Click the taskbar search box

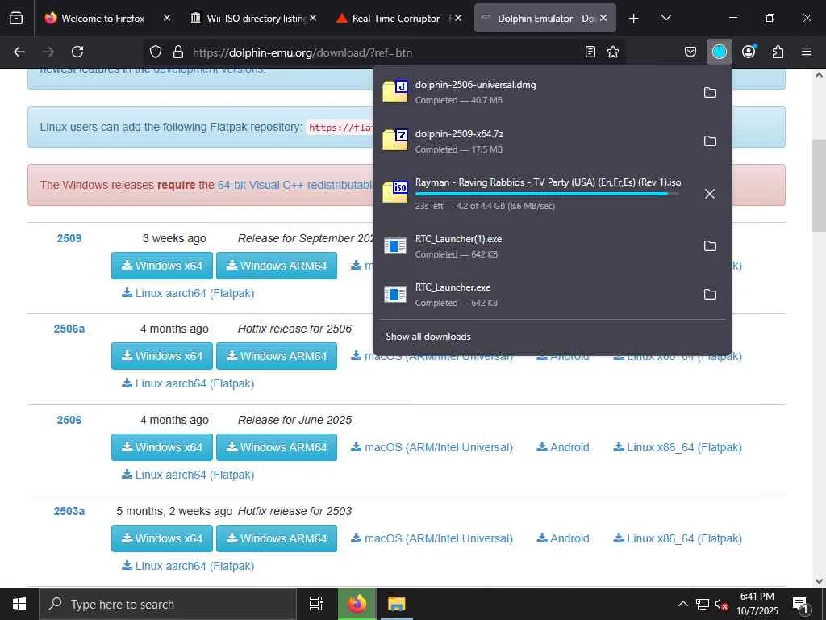click(x=168, y=604)
